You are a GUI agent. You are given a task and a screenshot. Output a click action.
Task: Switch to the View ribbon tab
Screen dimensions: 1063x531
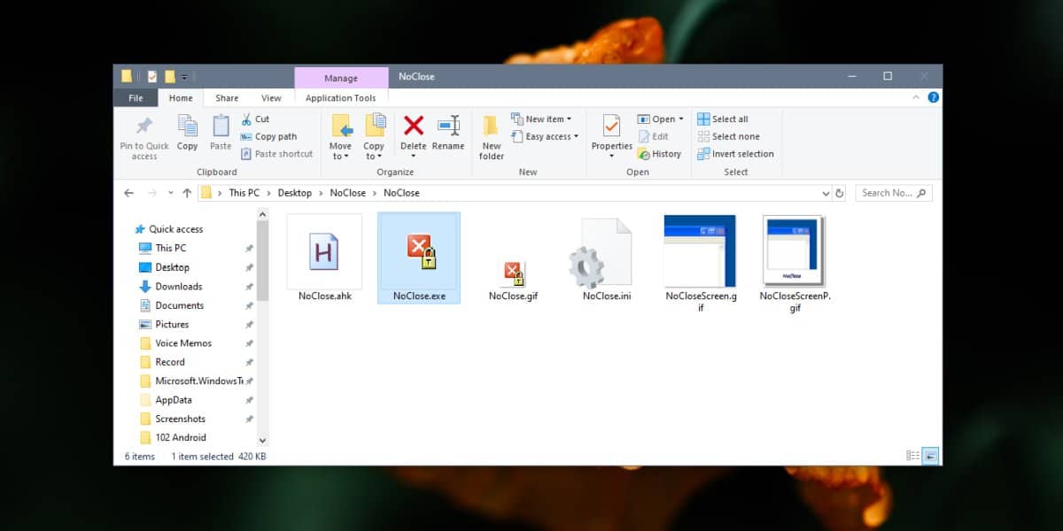271,98
